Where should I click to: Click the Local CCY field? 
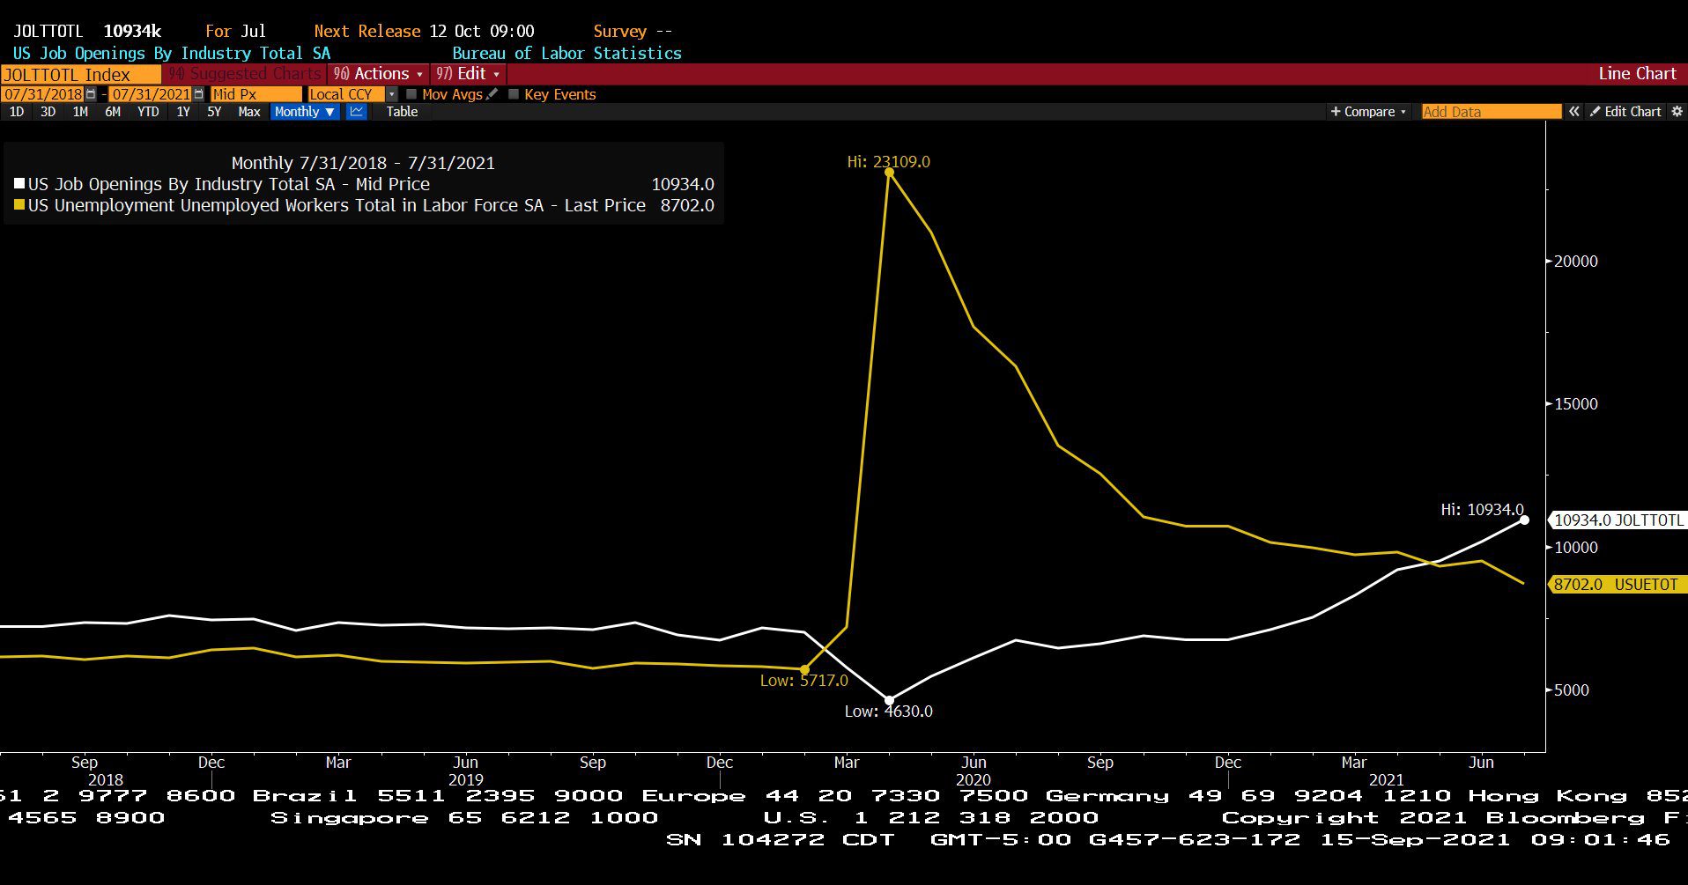pyautogui.click(x=345, y=94)
